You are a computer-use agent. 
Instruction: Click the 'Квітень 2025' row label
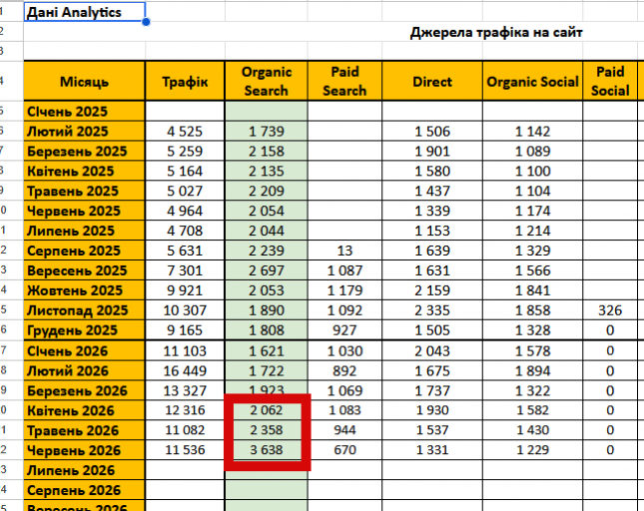pyautogui.click(x=84, y=171)
